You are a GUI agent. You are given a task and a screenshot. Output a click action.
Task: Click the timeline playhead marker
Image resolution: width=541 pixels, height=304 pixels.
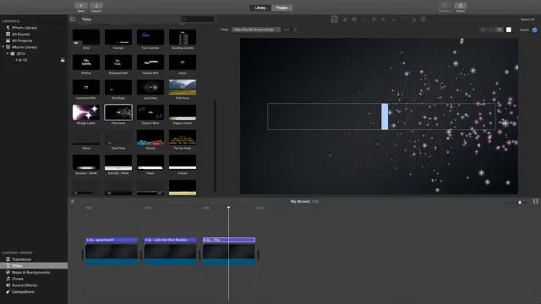(228, 208)
